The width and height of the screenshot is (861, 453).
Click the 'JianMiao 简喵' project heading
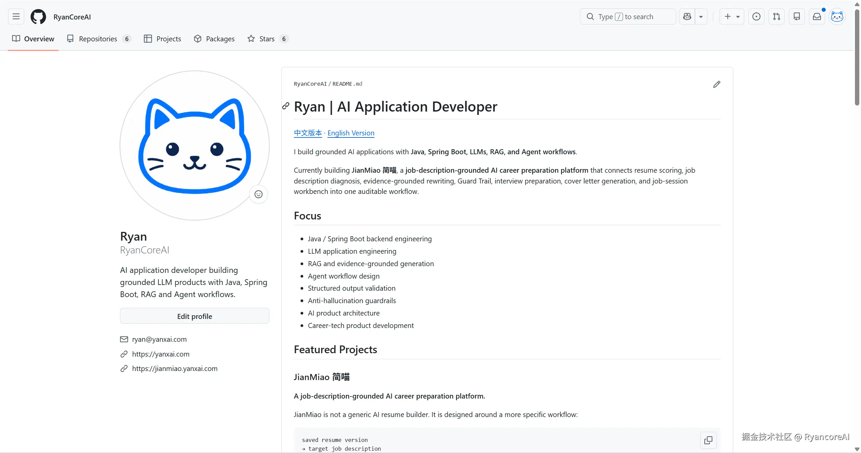pos(322,377)
